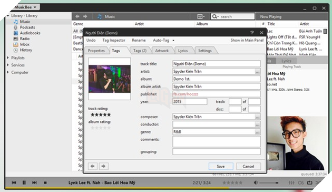
Task: Click the grouping field
Action: 217,152
